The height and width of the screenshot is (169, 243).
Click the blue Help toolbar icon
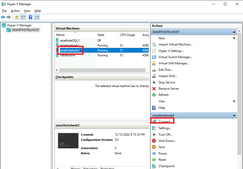pos(31,17)
